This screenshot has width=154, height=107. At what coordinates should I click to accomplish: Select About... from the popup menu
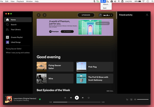(106, 4)
